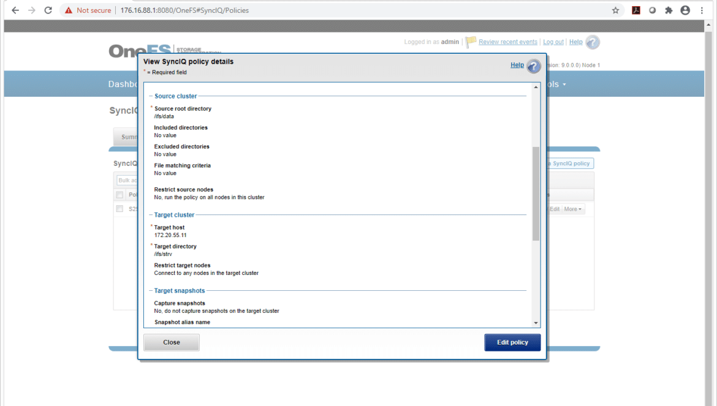Click target directory value /ifs/strv
717x406 pixels.
[x=163, y=254]
